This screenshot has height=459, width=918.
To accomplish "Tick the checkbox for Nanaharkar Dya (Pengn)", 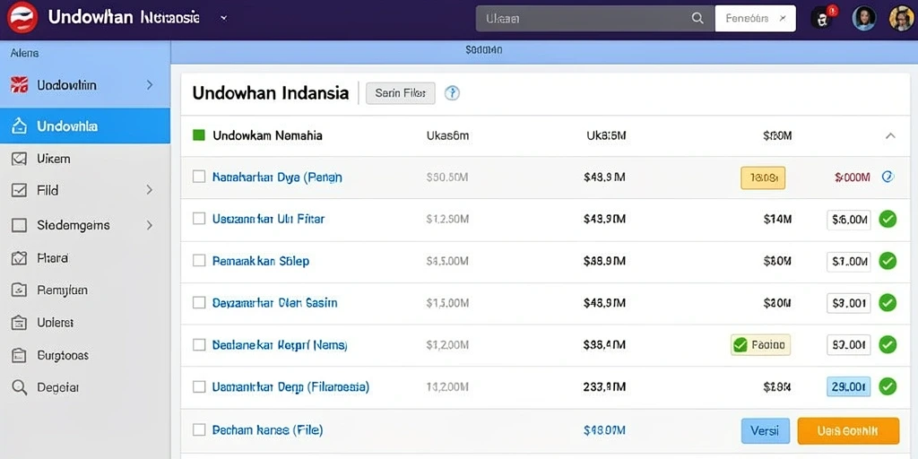I will pos(199,177).
